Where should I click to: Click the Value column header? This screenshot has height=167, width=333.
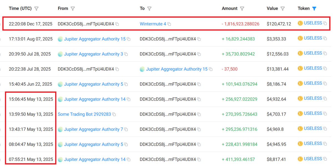click(x=272, y=9)
